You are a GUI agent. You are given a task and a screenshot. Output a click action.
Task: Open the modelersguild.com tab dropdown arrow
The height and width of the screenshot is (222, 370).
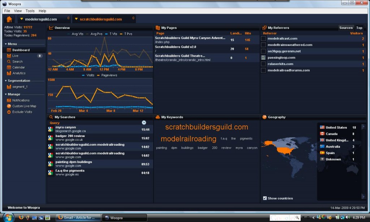(x=21, y=18)
